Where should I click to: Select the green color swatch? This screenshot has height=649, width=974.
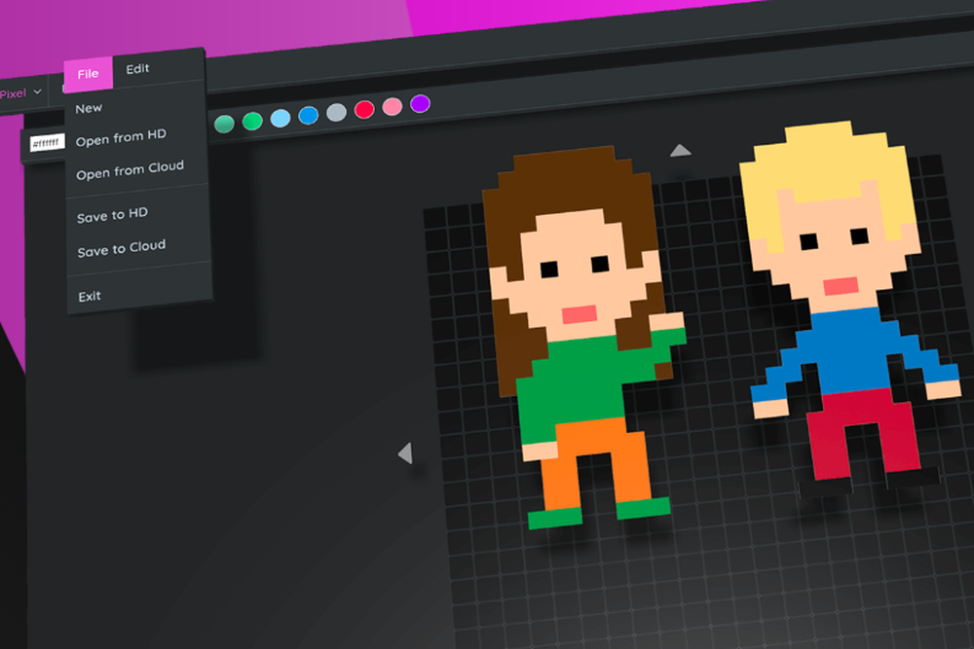[x=250, y=122]
